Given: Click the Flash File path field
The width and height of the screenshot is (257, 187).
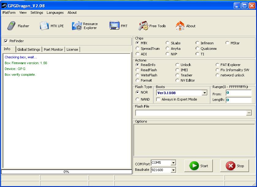Looking at the screenshot, I should click(x=191, y=113).
